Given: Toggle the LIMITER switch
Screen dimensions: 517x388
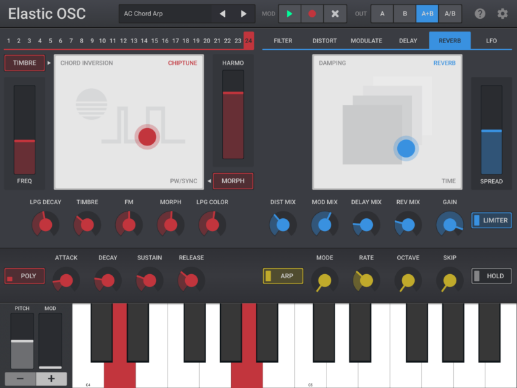Looking at the screenshot, I should pos(491,220).
